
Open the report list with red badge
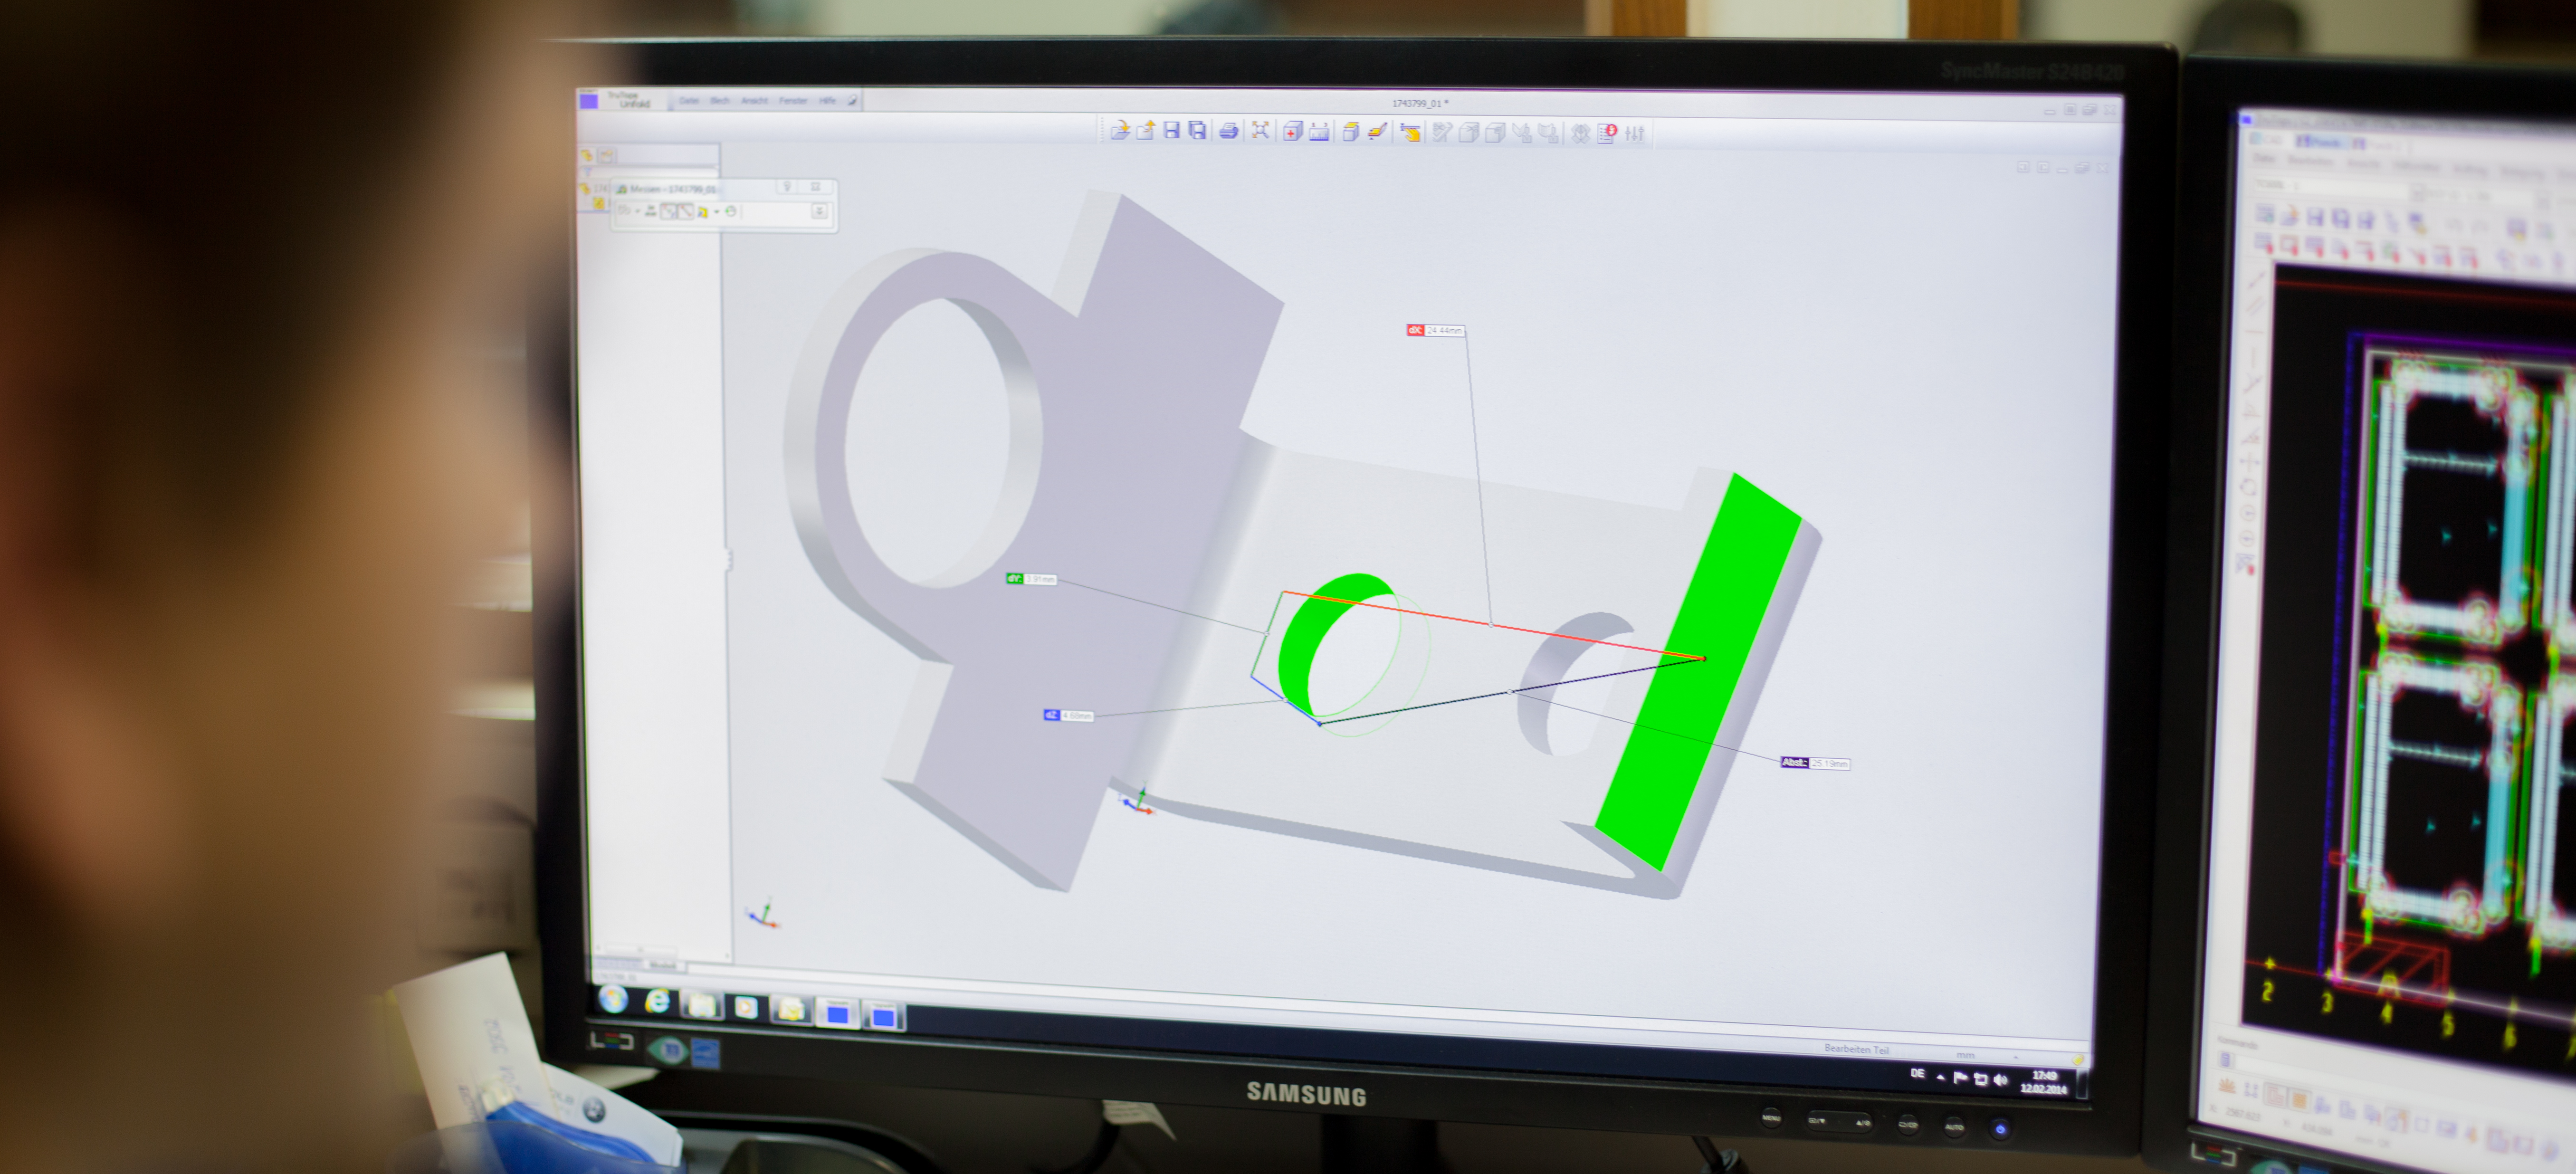pos(1607,133)
